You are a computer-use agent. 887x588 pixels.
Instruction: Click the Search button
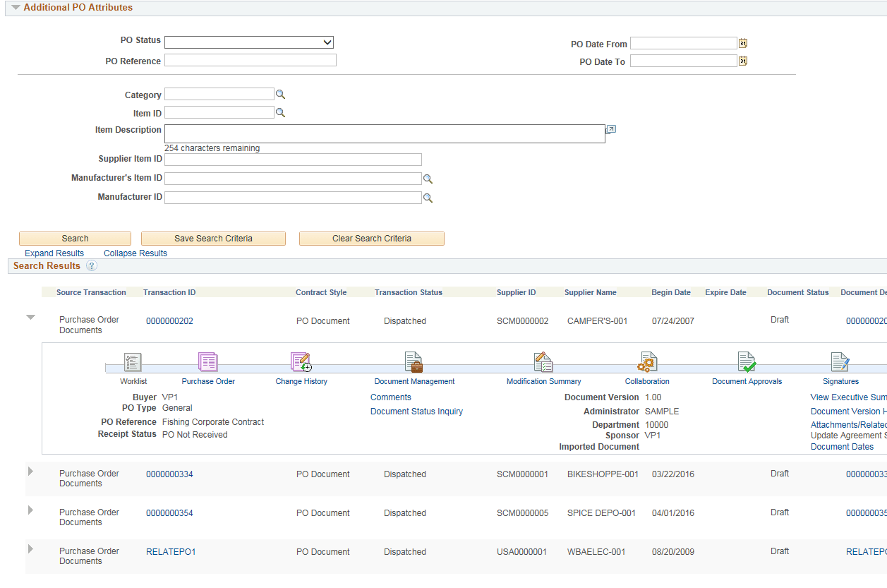[75, 238]
